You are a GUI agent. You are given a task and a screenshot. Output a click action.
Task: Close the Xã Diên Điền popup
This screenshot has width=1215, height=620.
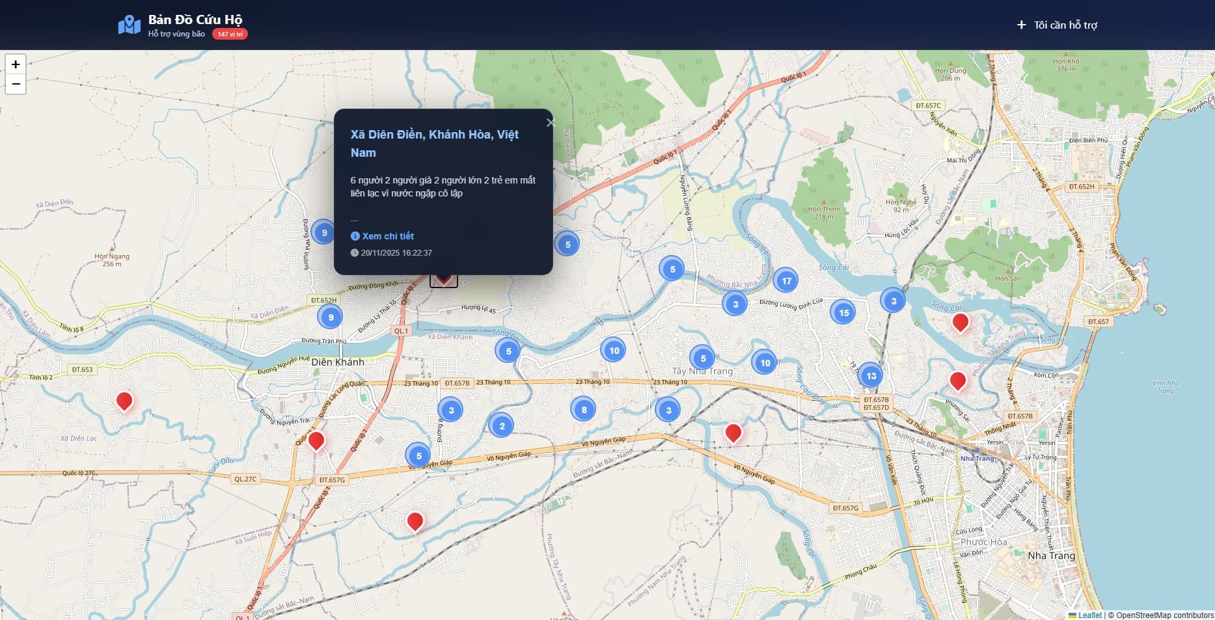(x=550, y=122)
